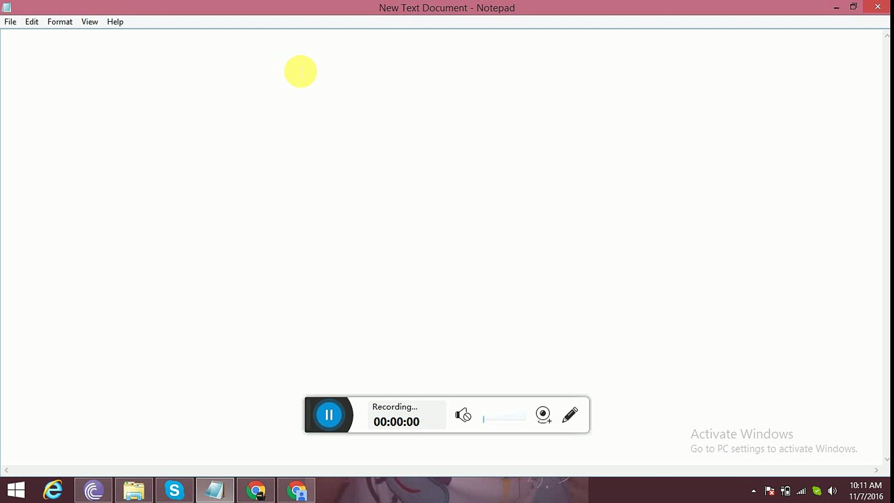894x503 pixels.
Task: Click horizontal scrollbar left arrow
Action: 7,470
